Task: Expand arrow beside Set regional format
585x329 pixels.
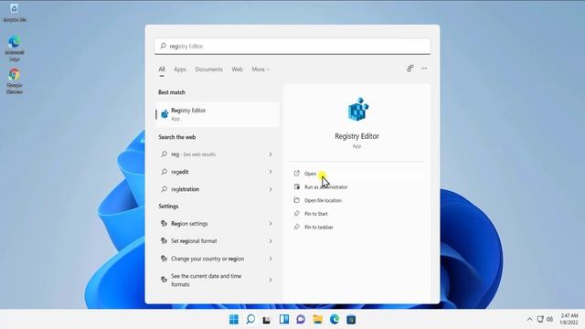Action: (271, 241)
